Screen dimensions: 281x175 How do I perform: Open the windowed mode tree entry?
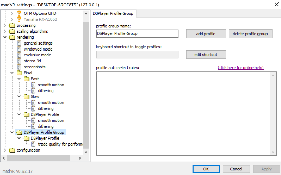[x=38, y=49]
